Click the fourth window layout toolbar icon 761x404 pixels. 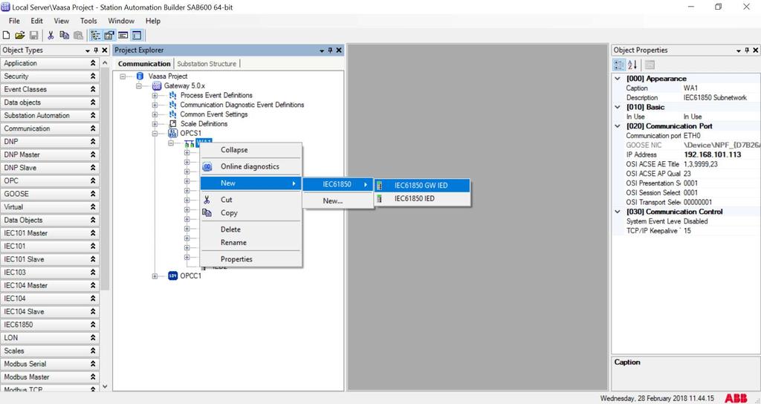(137, 36)
